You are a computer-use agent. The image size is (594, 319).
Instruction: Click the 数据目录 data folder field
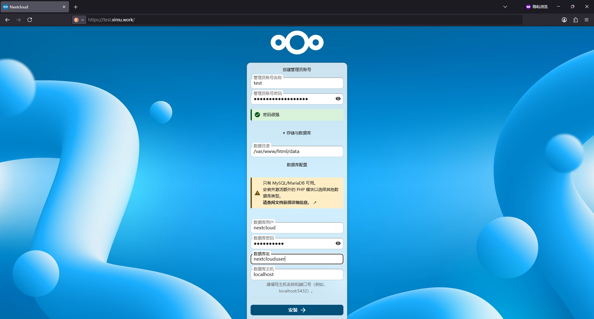[297, 151]
